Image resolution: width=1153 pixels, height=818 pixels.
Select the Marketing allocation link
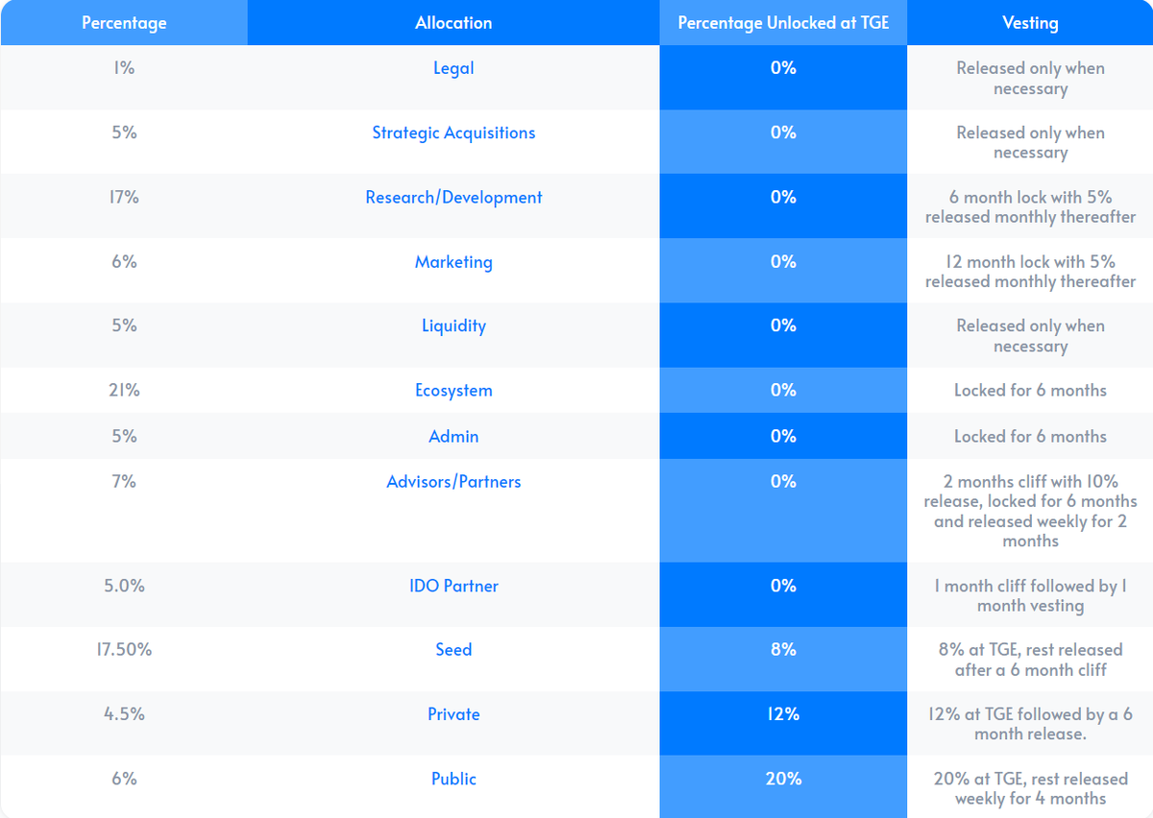454,261
